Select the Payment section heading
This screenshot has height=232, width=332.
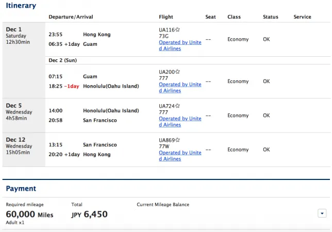tap(21, 188)
